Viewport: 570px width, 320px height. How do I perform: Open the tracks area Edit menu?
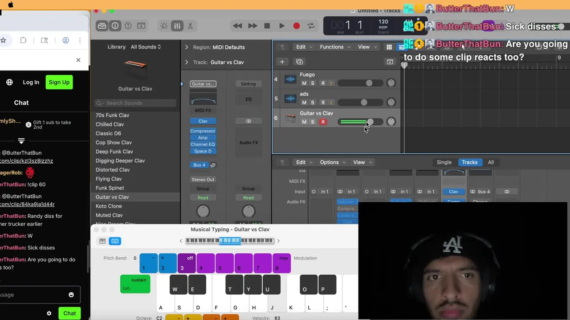point(304,47)
